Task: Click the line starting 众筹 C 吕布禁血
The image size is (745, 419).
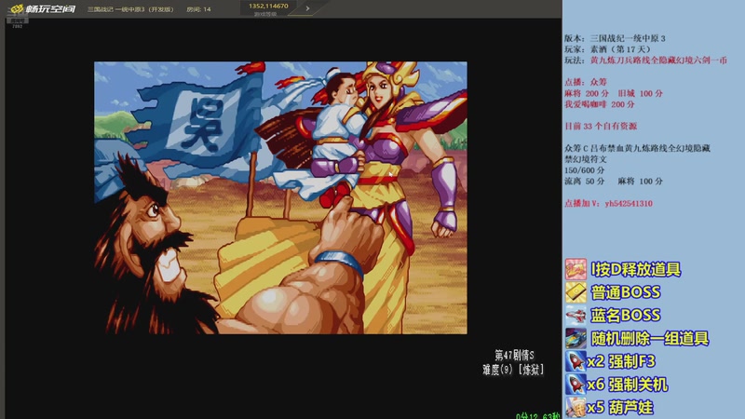Action: (x=637, y=148)
